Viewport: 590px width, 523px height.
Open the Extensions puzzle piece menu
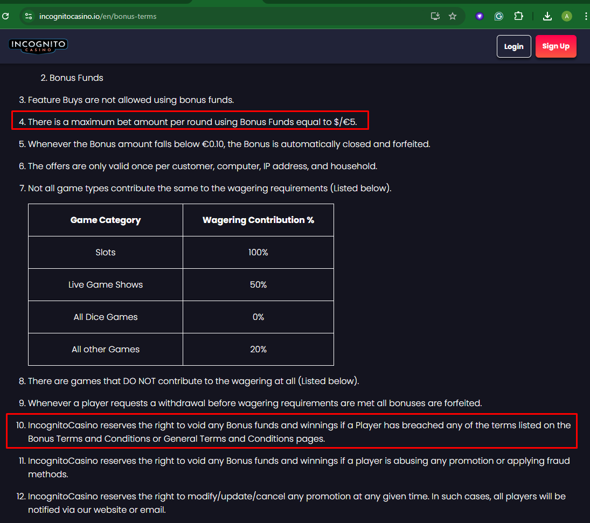coord(518,16)
